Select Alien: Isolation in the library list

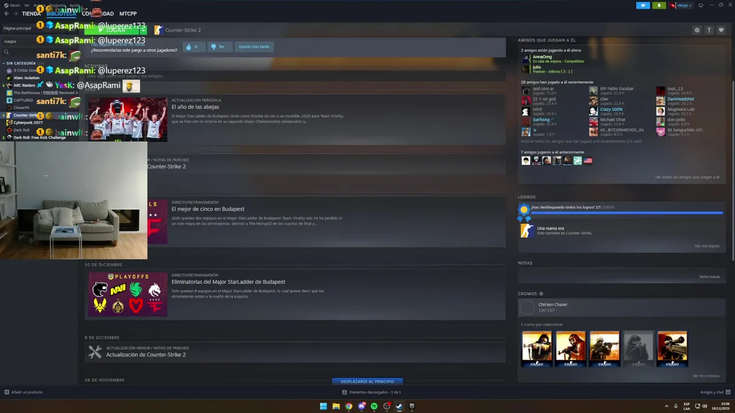26,78
